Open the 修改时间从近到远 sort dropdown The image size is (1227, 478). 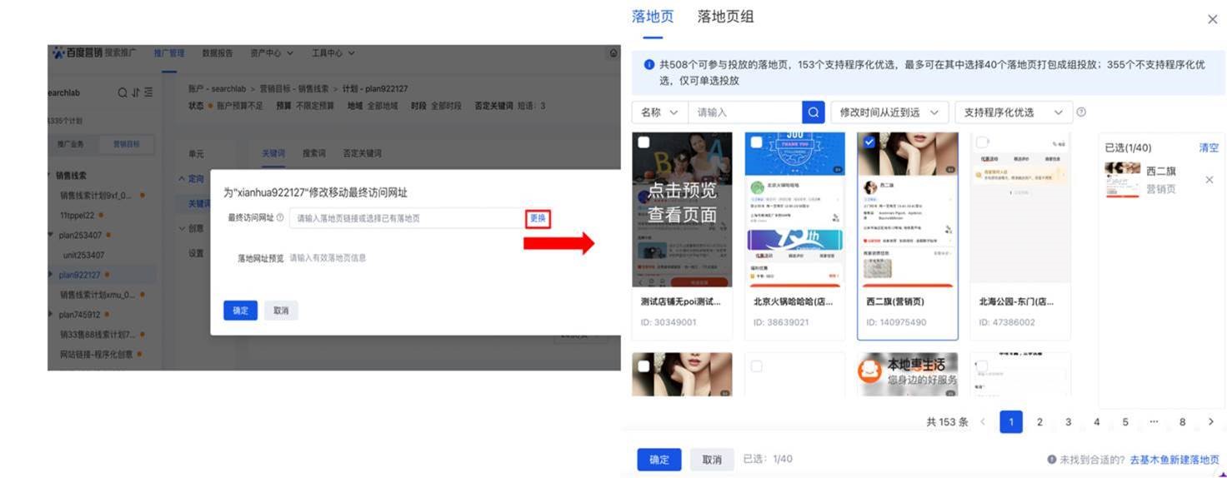[x=889, y=112]
